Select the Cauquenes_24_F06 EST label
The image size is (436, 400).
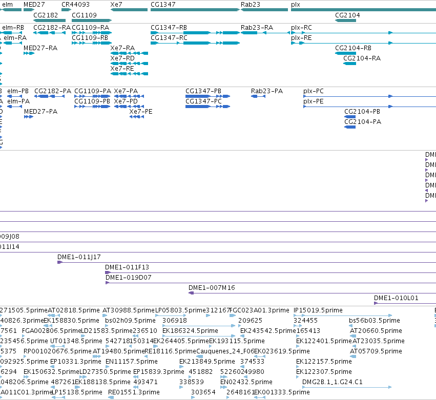225,351
